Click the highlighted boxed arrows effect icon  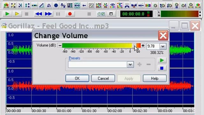[x=77, y=5]
